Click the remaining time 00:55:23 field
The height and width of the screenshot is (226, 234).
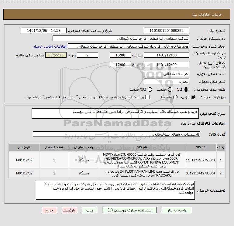point(56,55)
